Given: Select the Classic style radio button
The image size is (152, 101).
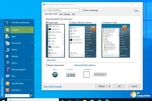Looking at the screenshot, I should click(x=47, y=22).
